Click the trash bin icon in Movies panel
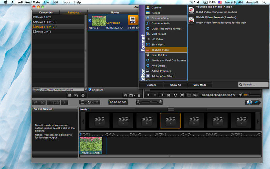 click(139, 95)
